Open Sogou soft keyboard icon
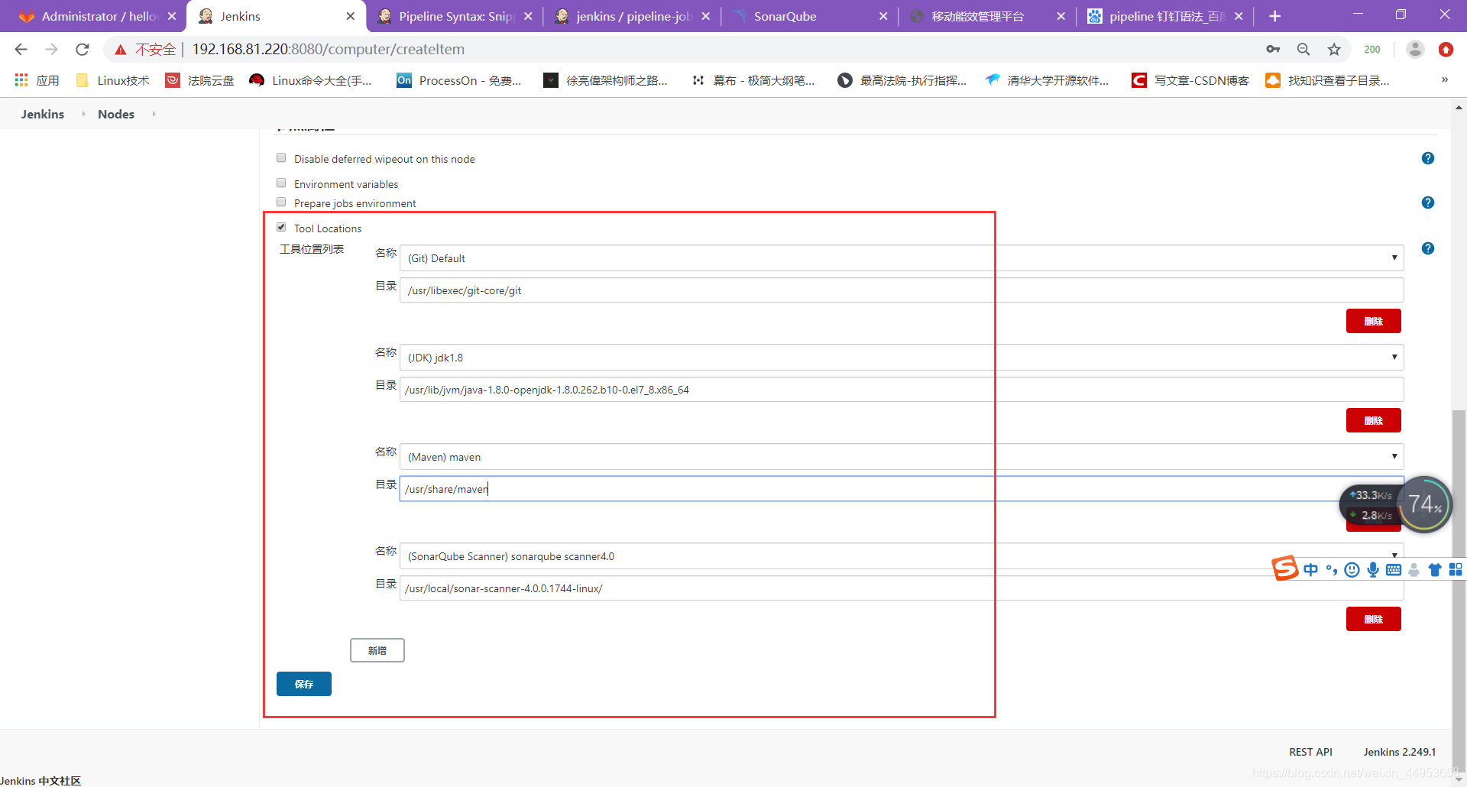 (1394, 570)
